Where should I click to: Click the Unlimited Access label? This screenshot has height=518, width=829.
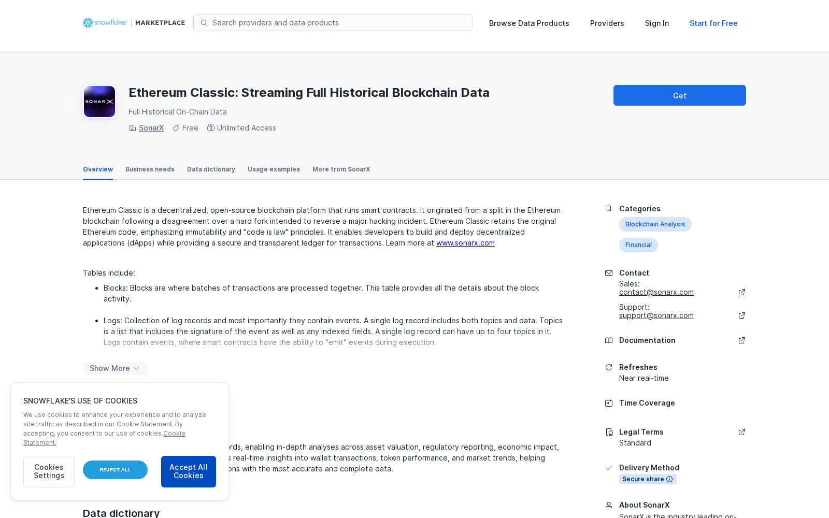pos(246,128)
